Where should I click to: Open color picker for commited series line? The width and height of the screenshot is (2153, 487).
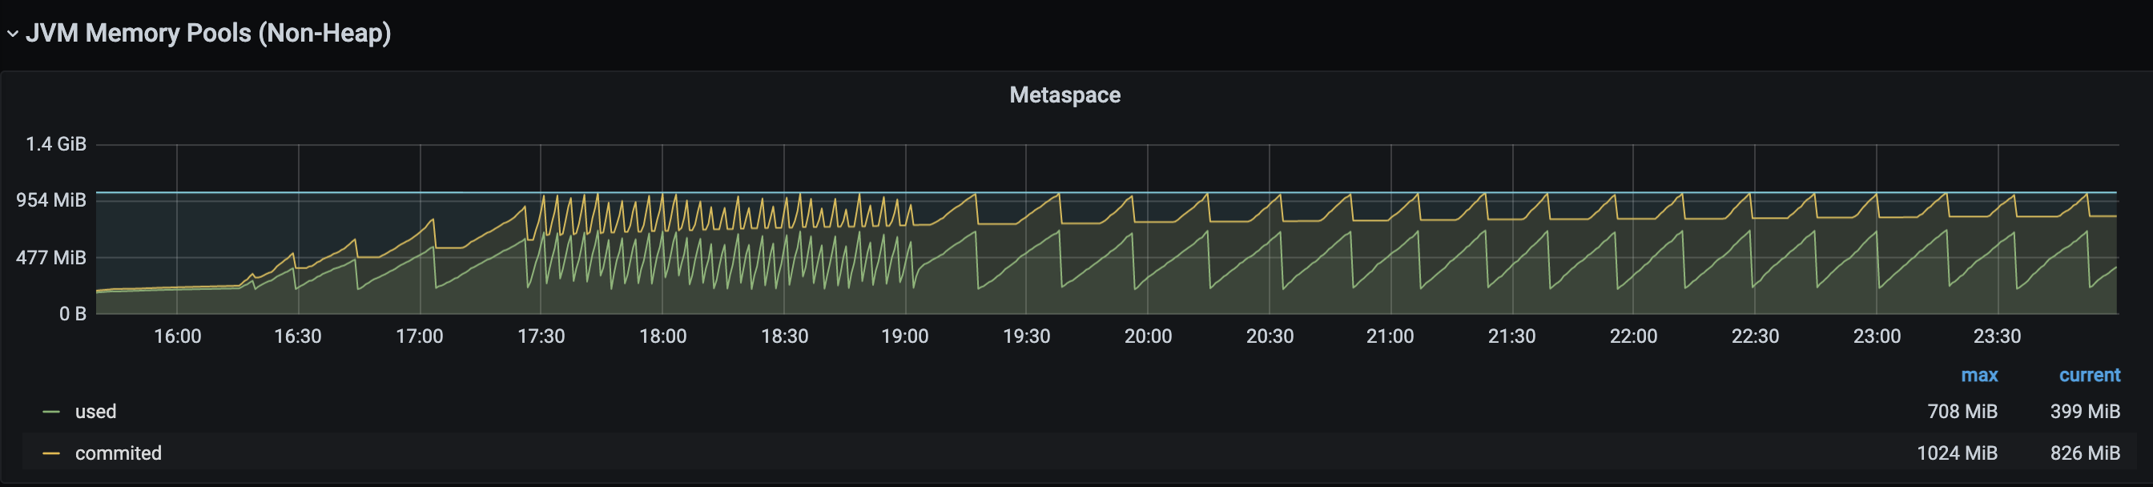[x=51, y=453]
